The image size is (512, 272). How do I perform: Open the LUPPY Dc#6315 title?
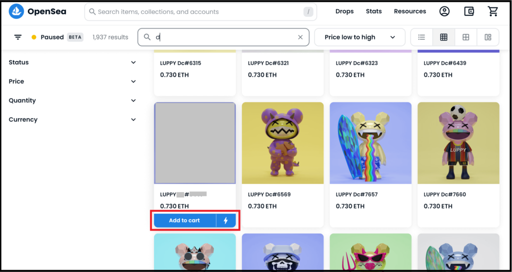180,63
